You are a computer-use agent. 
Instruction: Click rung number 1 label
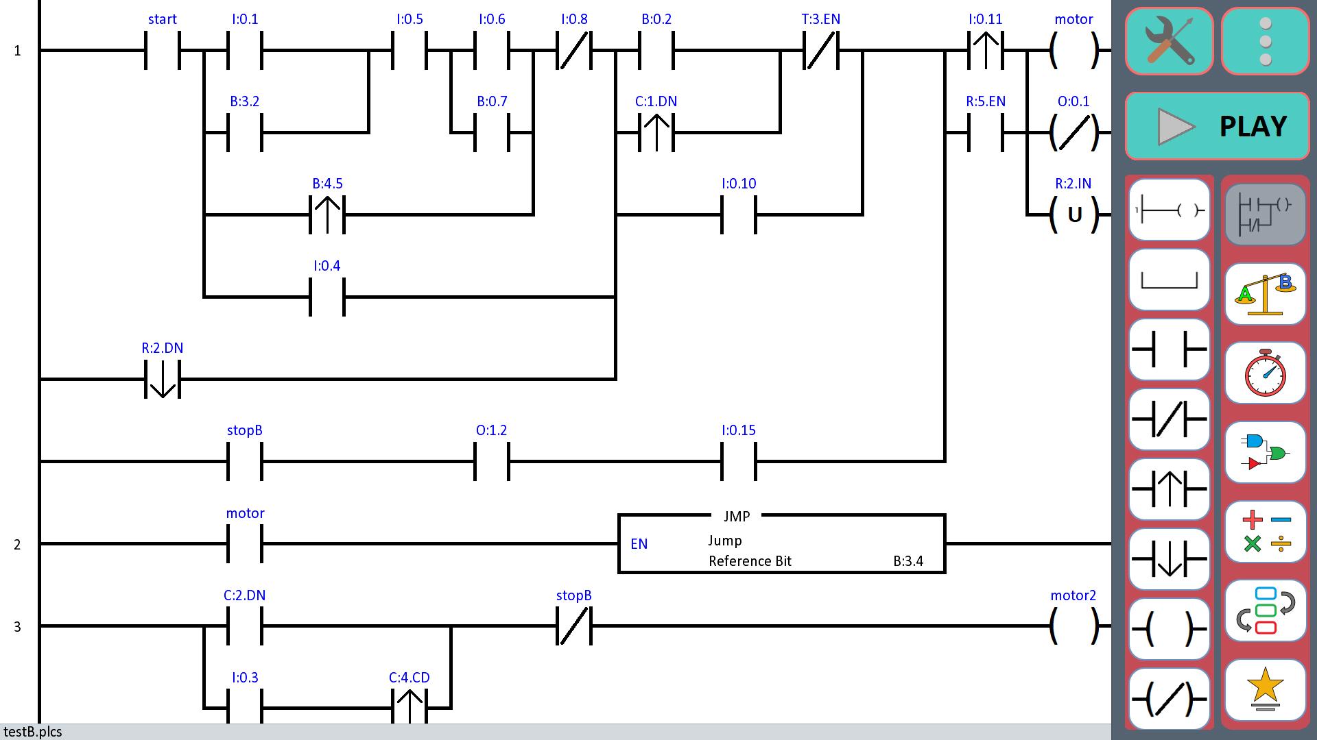click(x=18, y=51)
